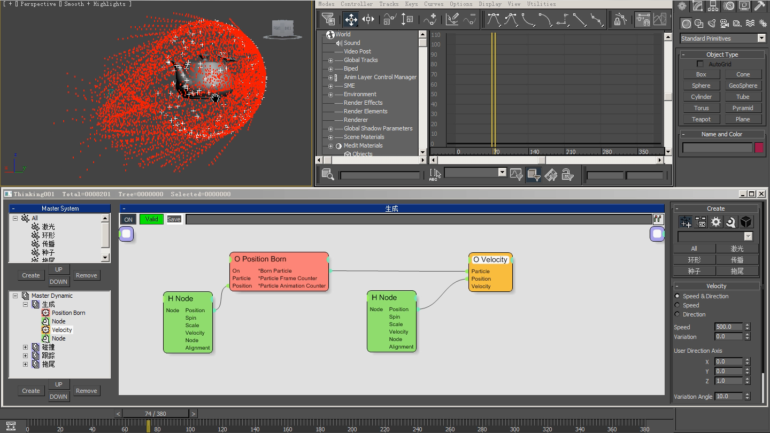Select the Cameras category icon
Image resolution: width=770 pixels, height=433 pixels.
tap(725, 24)
